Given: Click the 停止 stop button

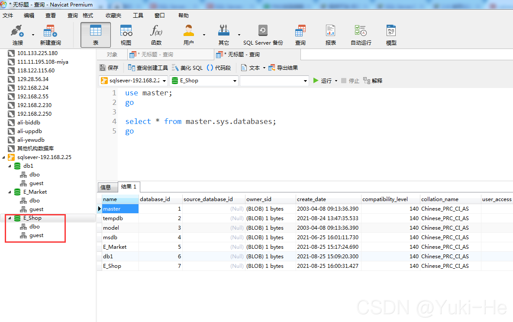Looking at the screenshot, I should (350, 81).
